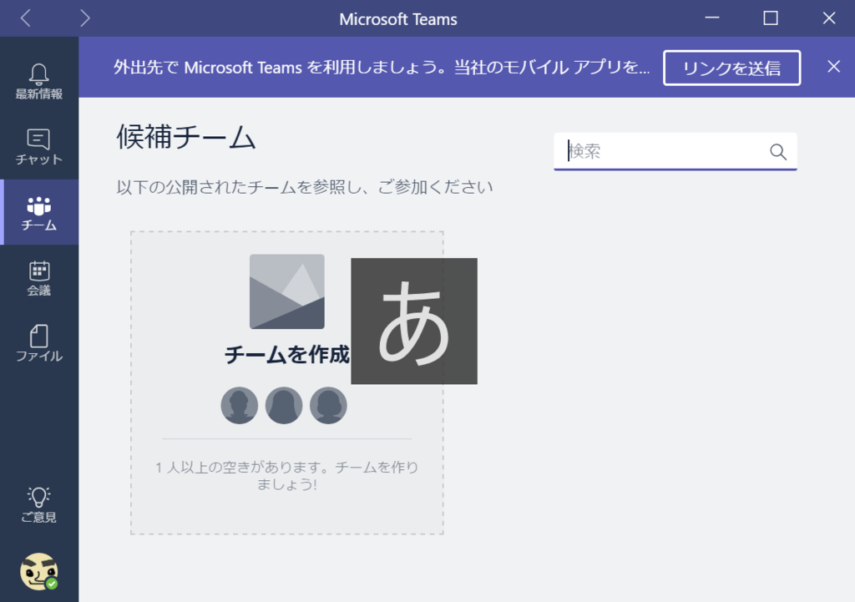The image size is (855, 602).
Task: Open the ご意見 feedback lightbulb
Action: coord(38,505)
